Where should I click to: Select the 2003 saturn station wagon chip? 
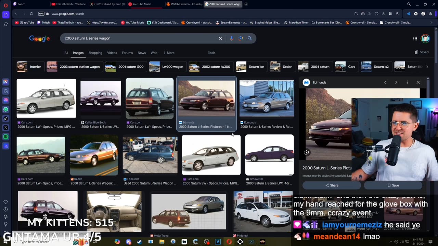coord(74,67)
